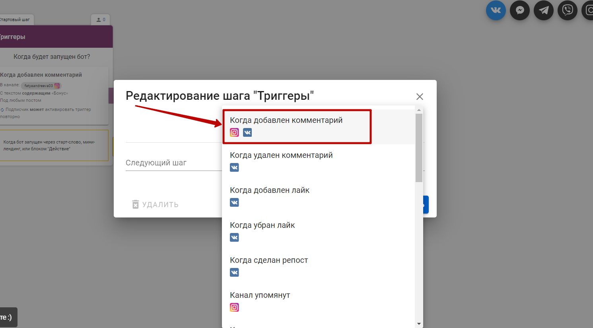Viewport: 593px width, 328px height.
Task: Select 'Канал упомянут' trigger option
Action: point(260,295)
